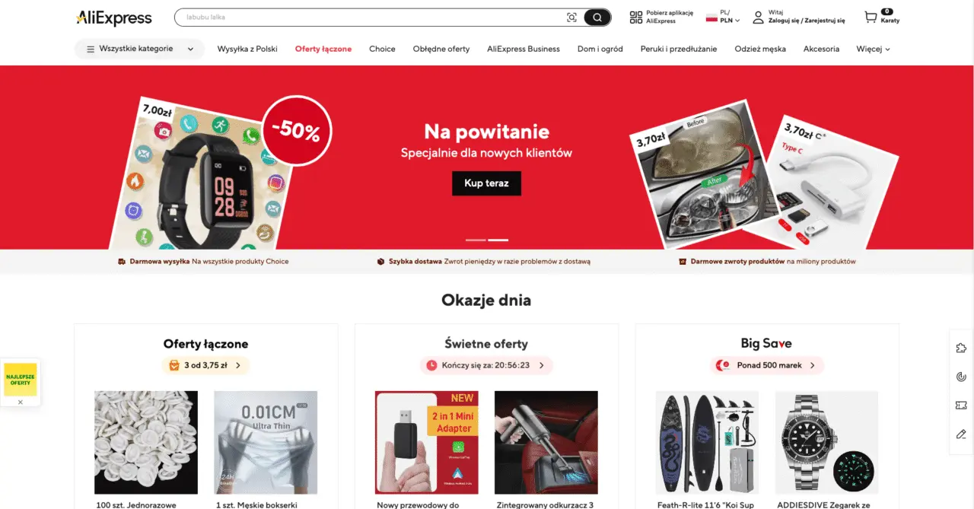Open the QR code app download icon
Screen dimensions: 974x509
[x=636, y=17]
